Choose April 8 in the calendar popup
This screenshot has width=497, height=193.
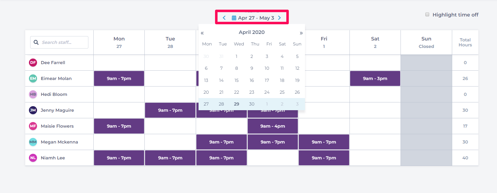click(x=237, y=68)
